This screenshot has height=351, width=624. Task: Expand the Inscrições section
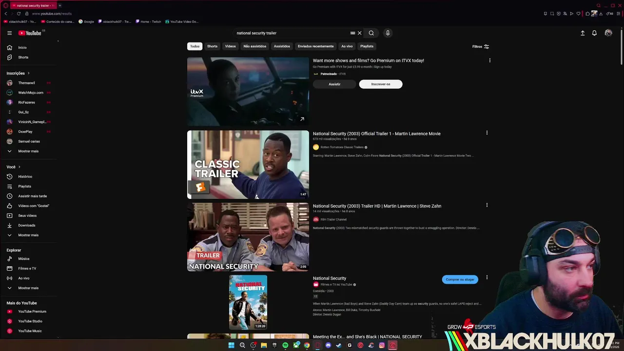tap(19, 73)
